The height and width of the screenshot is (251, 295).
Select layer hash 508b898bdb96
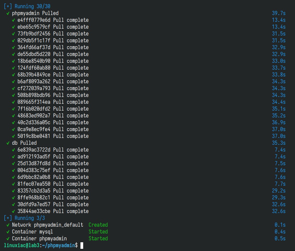(x=34, y=95)
